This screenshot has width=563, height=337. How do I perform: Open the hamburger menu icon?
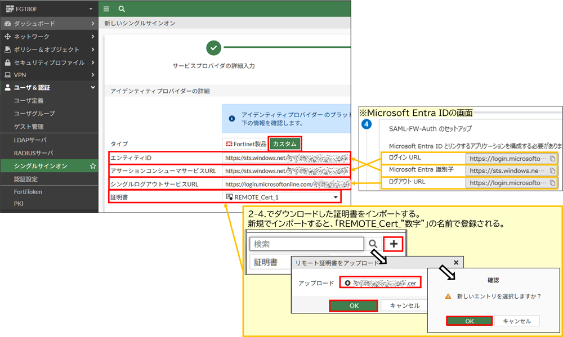pos(106,9)
